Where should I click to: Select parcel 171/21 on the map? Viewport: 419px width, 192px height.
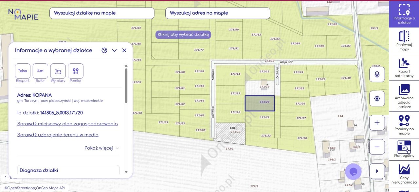coord(264,117)
